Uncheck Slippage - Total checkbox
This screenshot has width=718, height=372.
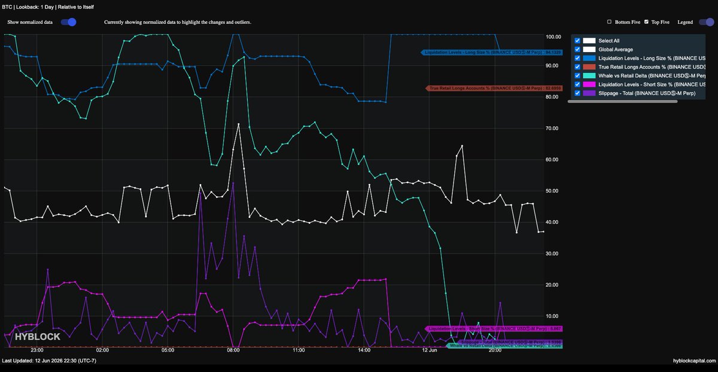click(x=577, y=93)
